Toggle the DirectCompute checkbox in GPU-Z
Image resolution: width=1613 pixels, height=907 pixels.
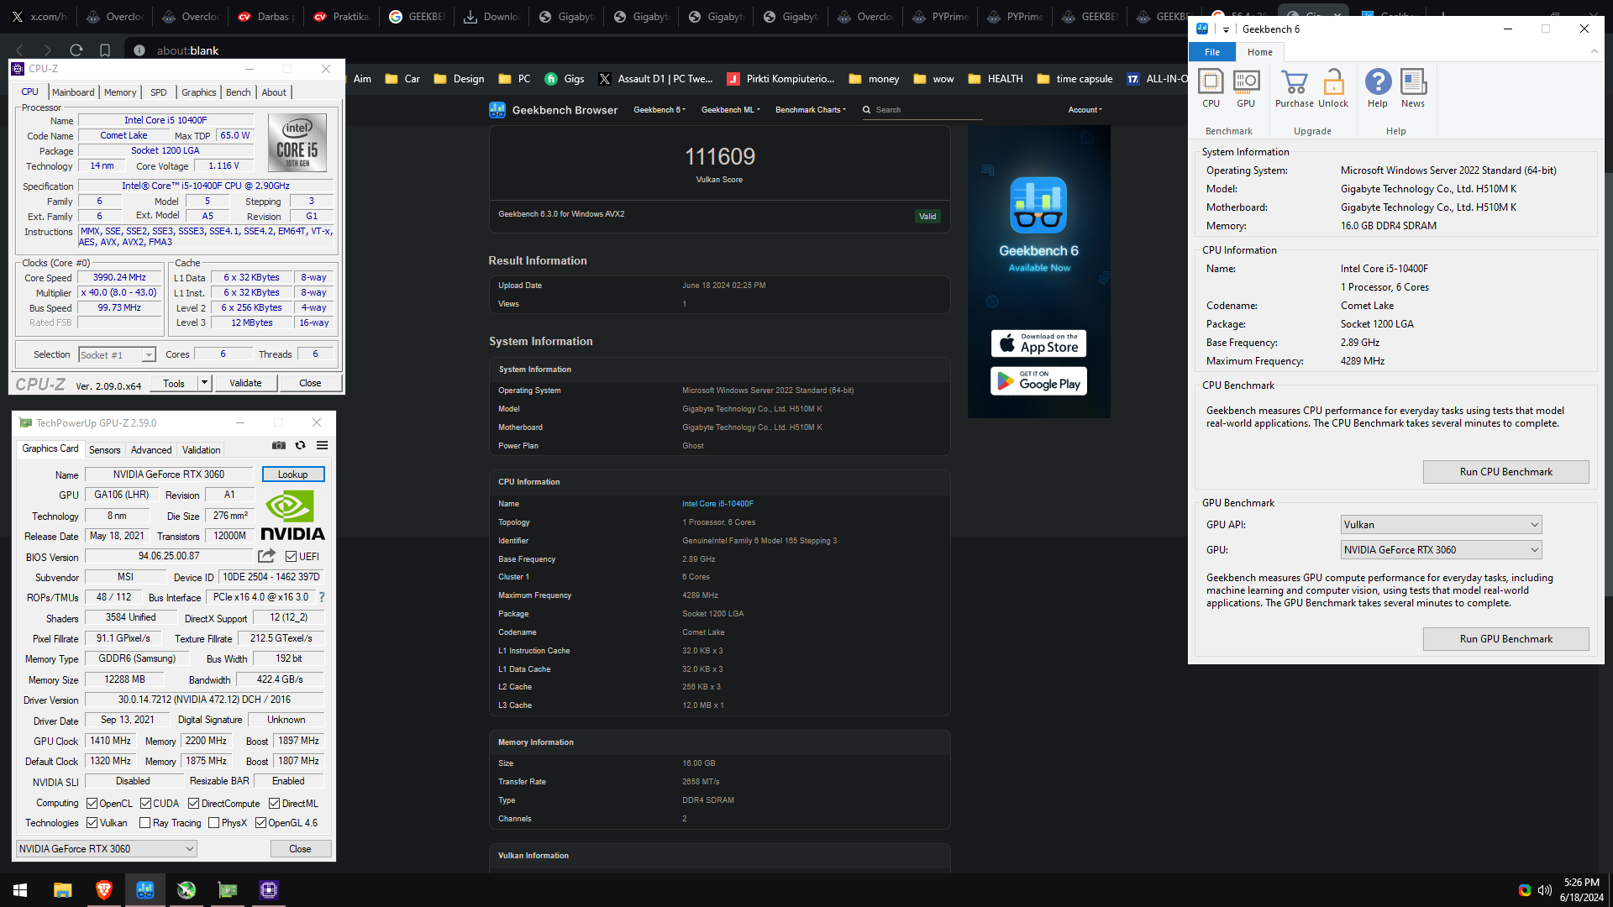[193, 804]
